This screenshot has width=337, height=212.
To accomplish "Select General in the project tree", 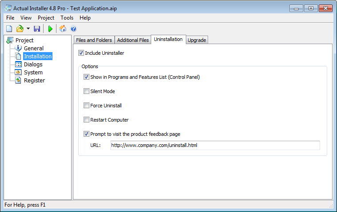I will tap(34, 48).
